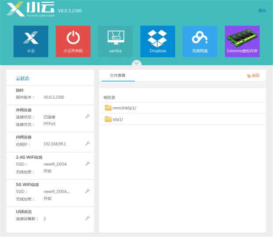
Task: Click the 根目录 path label
Action: pos(109,98)
